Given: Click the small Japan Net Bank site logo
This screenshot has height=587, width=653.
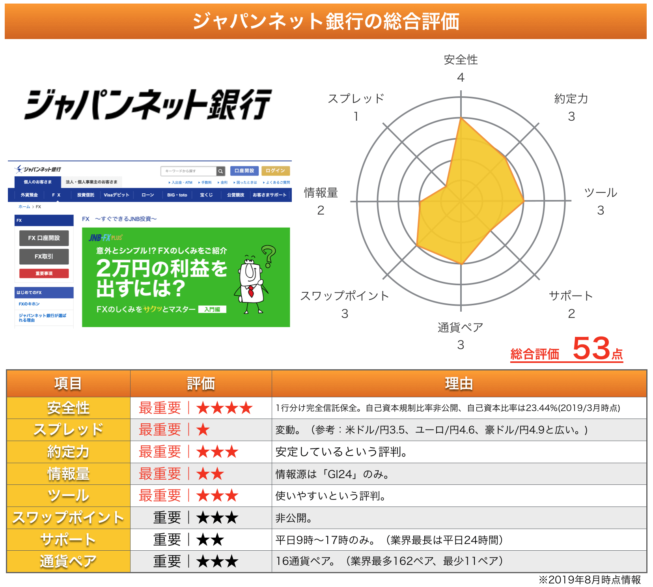Looking at the screenshot, I should 38,170.
